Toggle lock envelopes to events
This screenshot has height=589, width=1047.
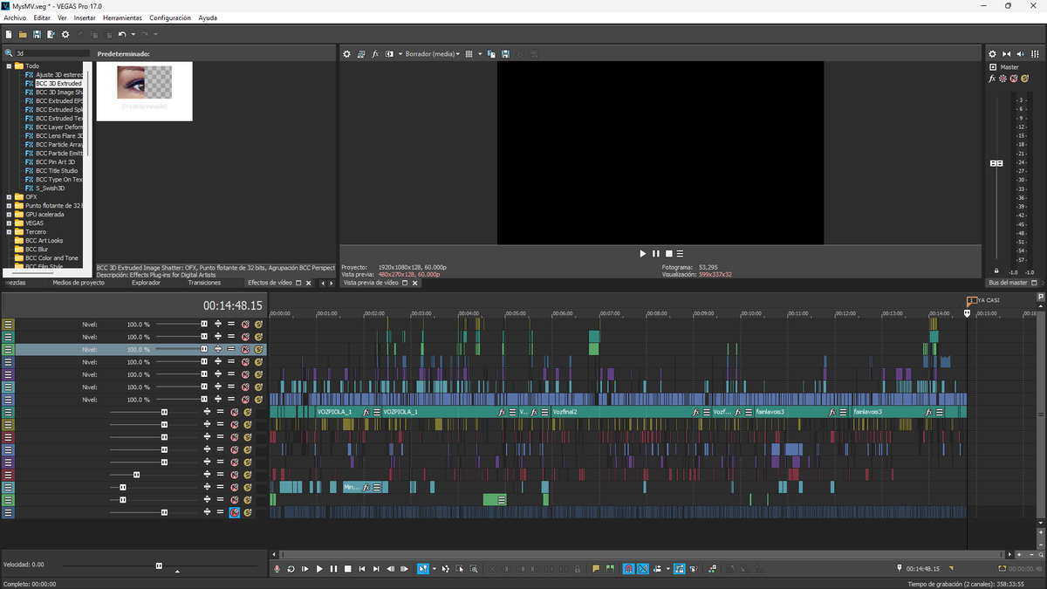[680, 568]
